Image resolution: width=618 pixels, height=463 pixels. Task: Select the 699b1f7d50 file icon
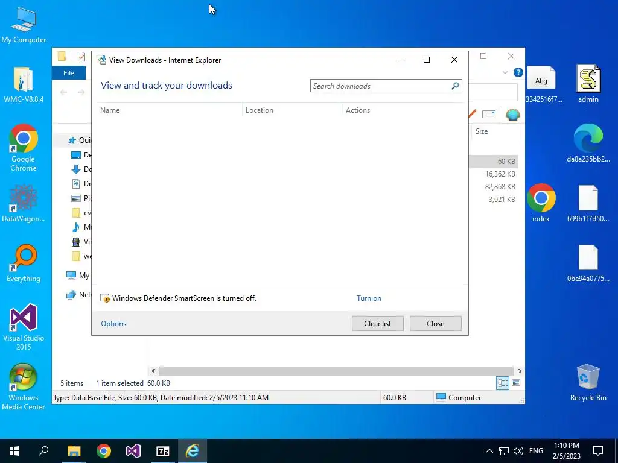click(x=588, y=203)
